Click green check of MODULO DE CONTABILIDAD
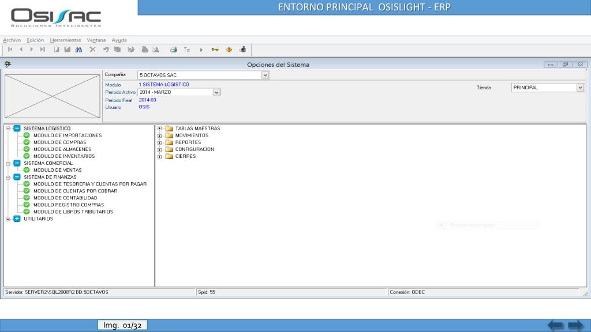 (27, 198)
